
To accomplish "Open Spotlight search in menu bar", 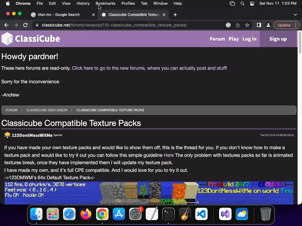I will 242,4.
